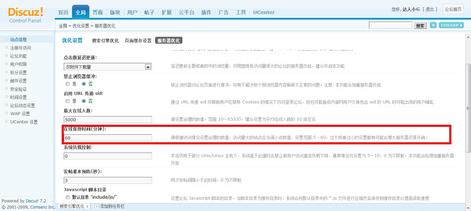
Task: Switch to the 插件 navigation tab
Action: point(206,12)
